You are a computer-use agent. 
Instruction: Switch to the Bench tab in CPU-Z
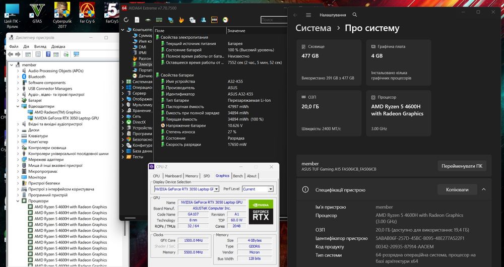click(x=238, y=176)
